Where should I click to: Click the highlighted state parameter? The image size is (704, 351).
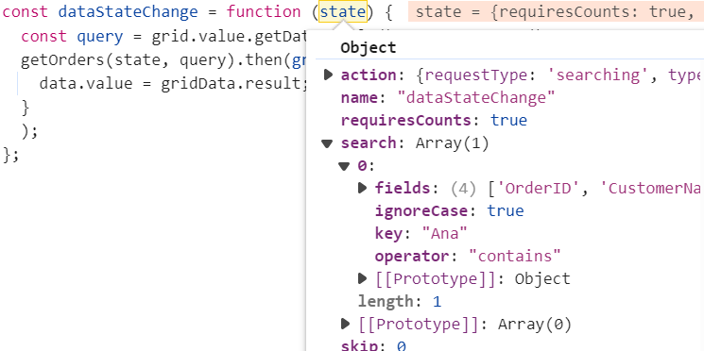pyautogui.click(x=343, y=11)
